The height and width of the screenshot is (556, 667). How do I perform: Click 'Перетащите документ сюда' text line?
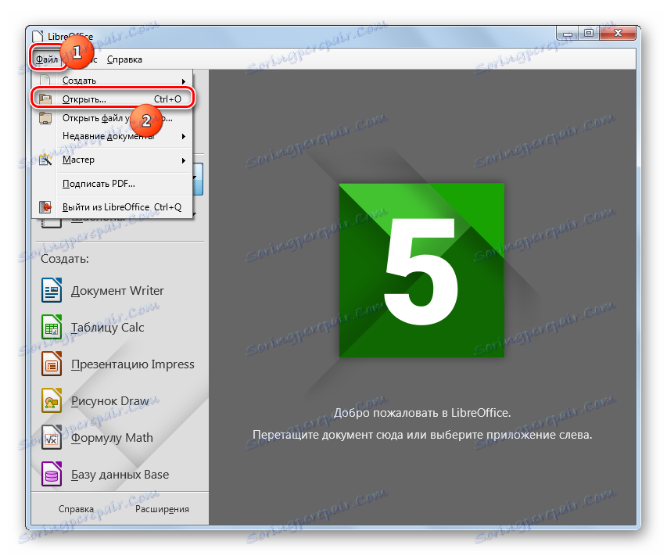coord(422,435)
